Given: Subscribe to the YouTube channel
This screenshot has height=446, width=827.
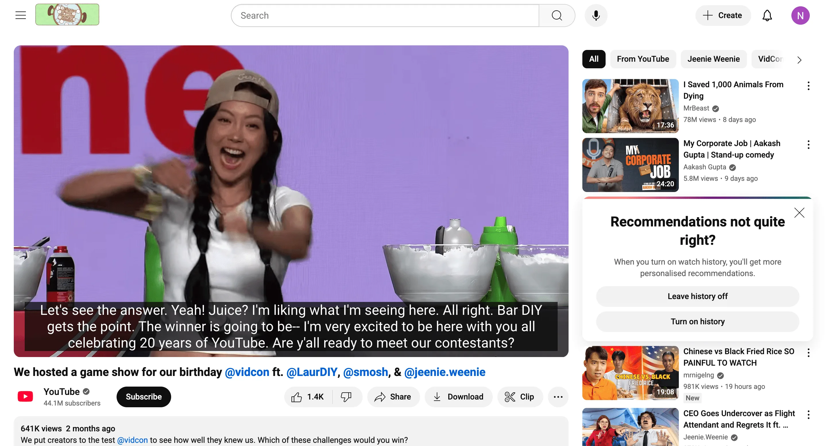Looking at the screenshot, I should (144, 397).
